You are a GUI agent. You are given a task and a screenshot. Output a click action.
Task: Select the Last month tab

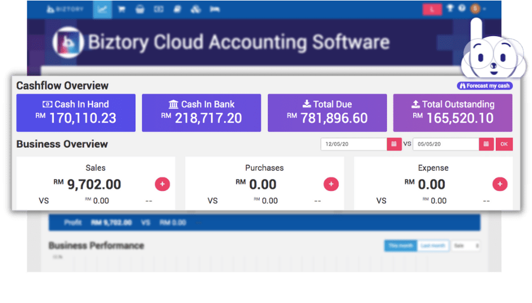(x=432, y=246)
